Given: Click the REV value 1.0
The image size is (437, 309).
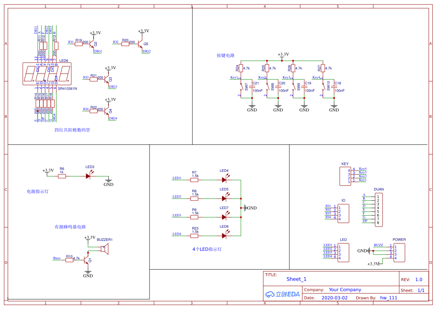Looking at the screenshot, I should [x=419, y=280].
